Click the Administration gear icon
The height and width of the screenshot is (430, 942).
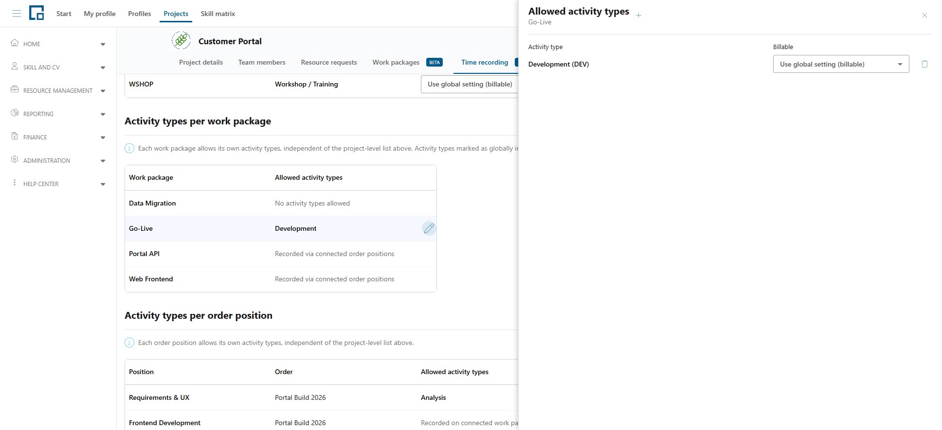coord(15,159)
